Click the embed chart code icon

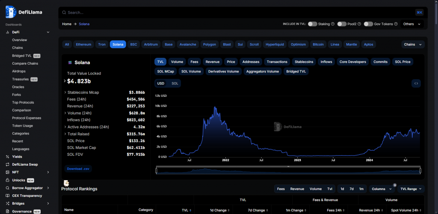tap(416, 83)
